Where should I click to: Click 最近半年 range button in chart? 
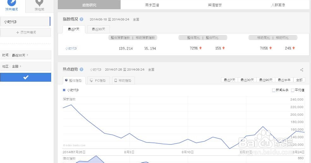[284, 80]
